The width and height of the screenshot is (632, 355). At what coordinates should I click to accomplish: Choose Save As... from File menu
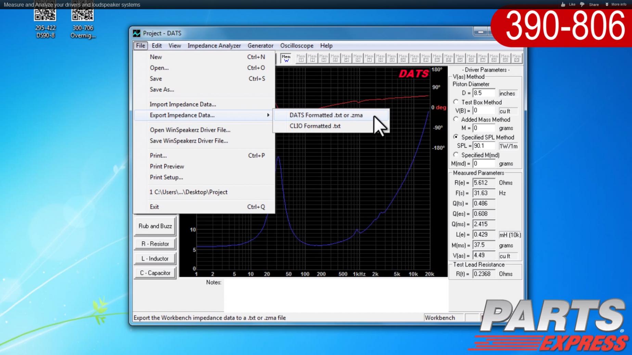pos(205,90)
